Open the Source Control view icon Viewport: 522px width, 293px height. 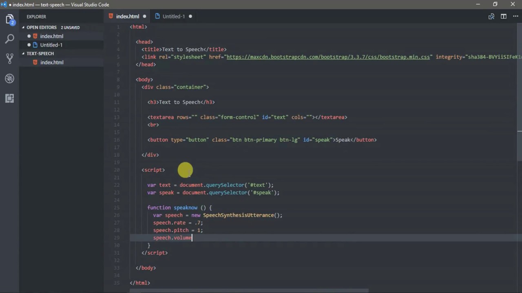coord(10,59)
